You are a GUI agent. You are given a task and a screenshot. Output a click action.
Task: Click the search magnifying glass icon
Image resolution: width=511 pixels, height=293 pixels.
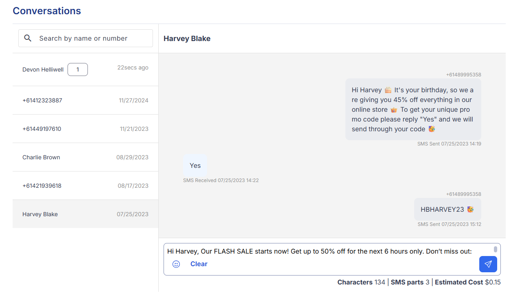coord(28,38)
